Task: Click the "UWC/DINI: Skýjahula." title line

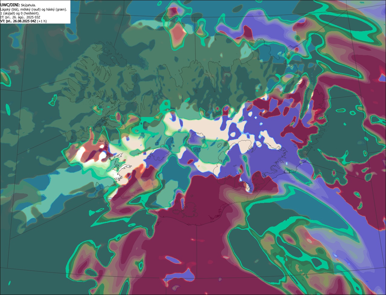Action: [18, 5]
